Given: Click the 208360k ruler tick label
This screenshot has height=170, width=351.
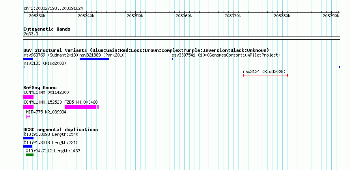Looking at the screenshot, I should coord(184,16).
